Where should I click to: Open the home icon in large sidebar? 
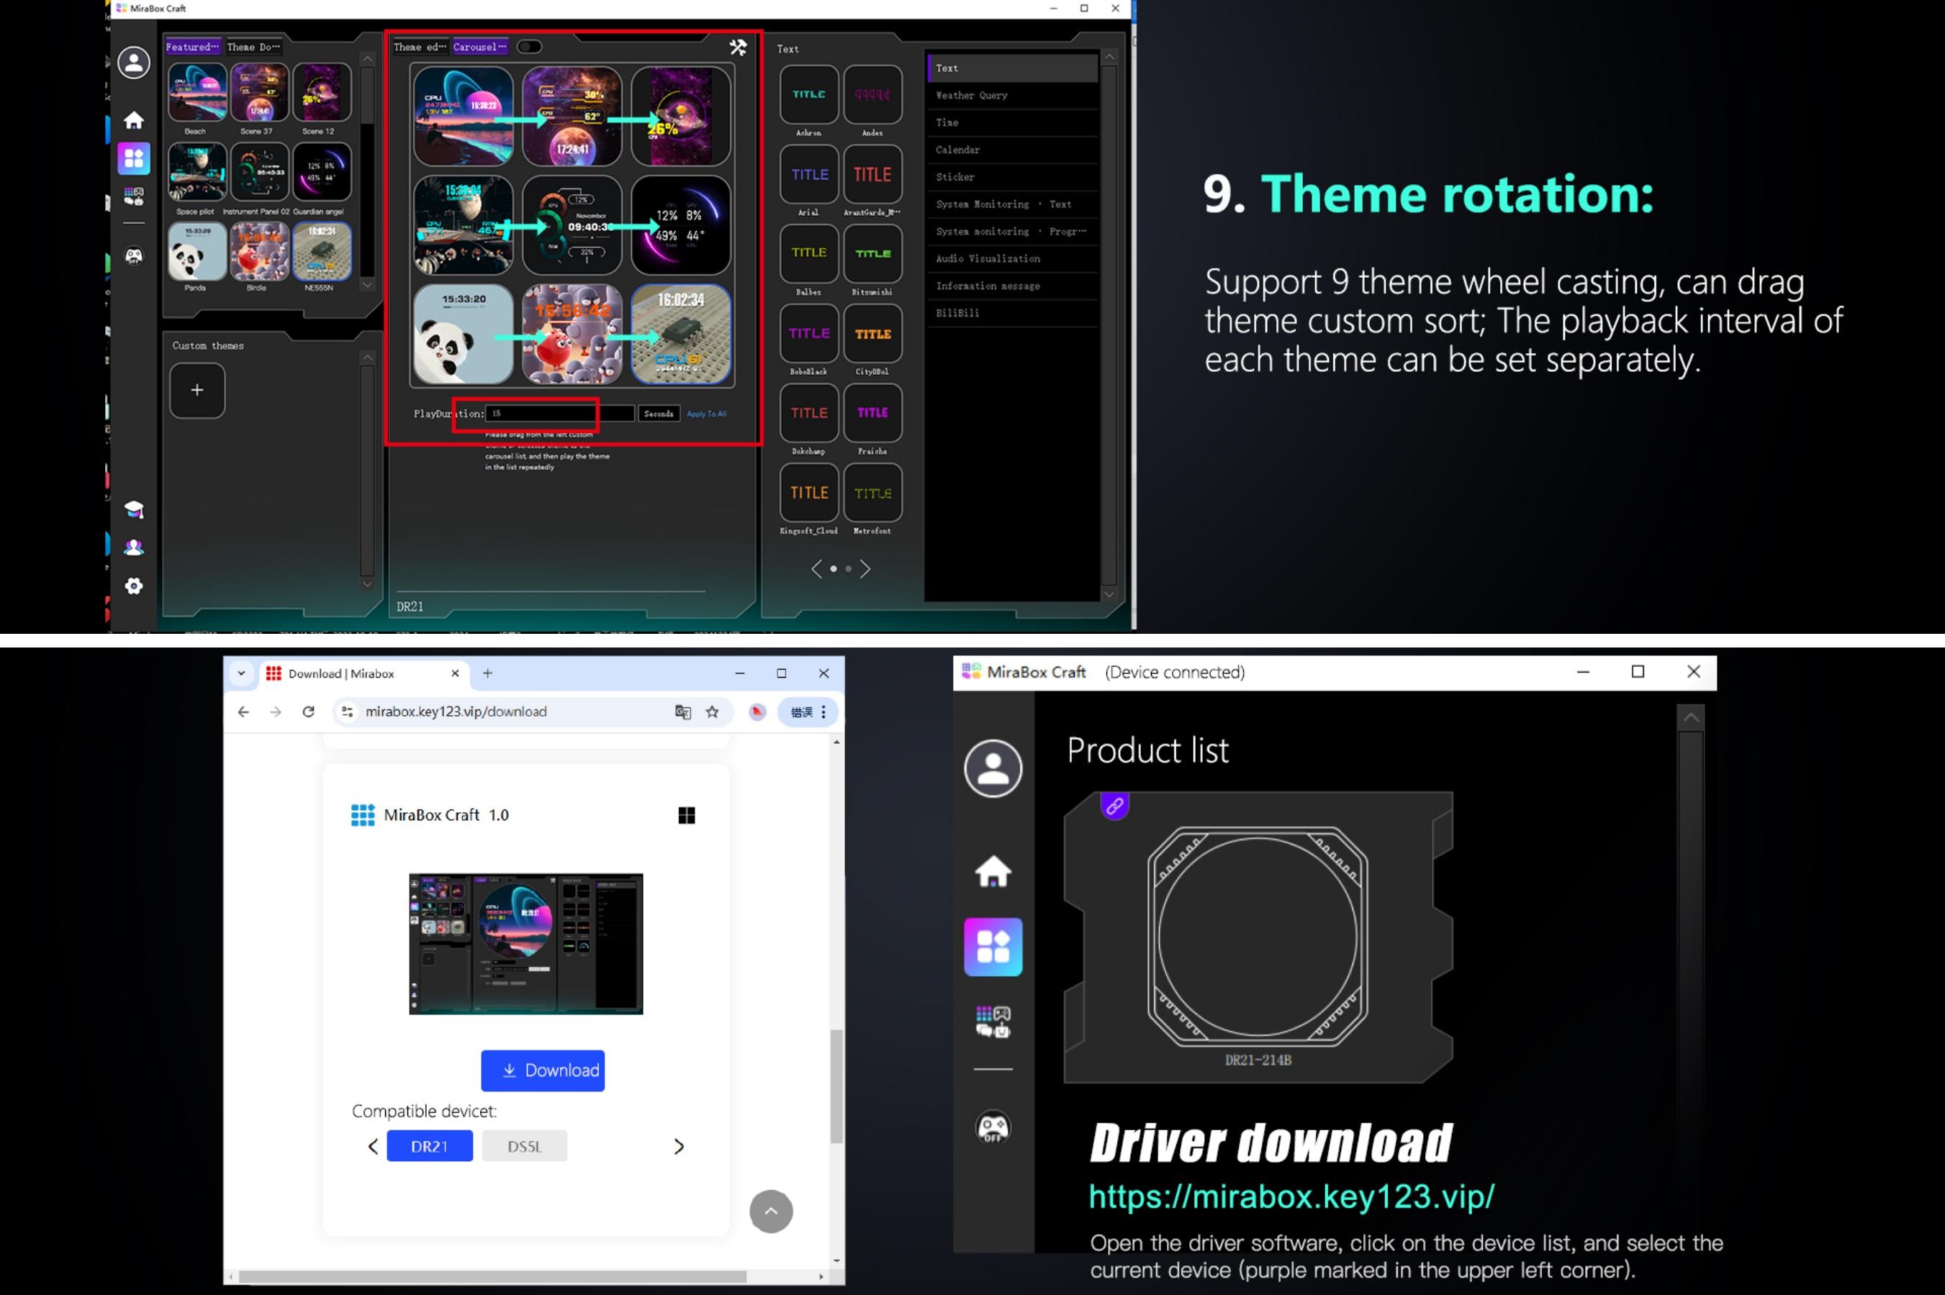pos(993,871)
